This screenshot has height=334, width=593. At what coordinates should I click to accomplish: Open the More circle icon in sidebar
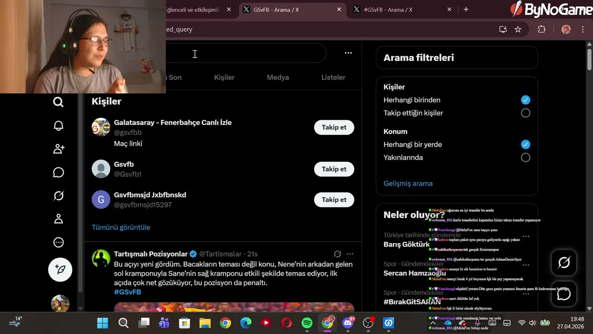tap(58, 242)
